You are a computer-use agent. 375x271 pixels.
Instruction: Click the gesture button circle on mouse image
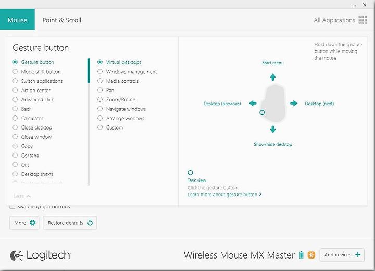(262, 112)
